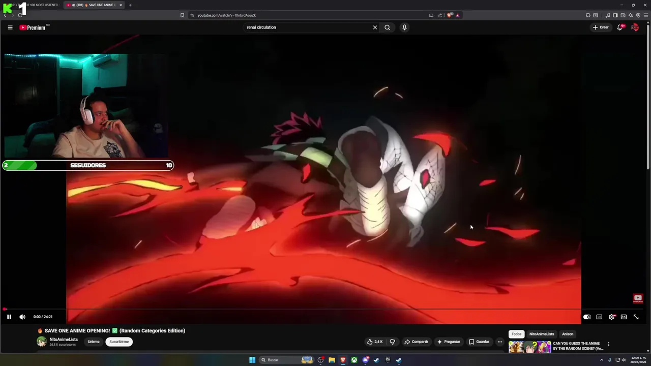Viewport: 651px width, 366px height.
Task: Open browser main hamburger menu
Action: coord(645,15)
